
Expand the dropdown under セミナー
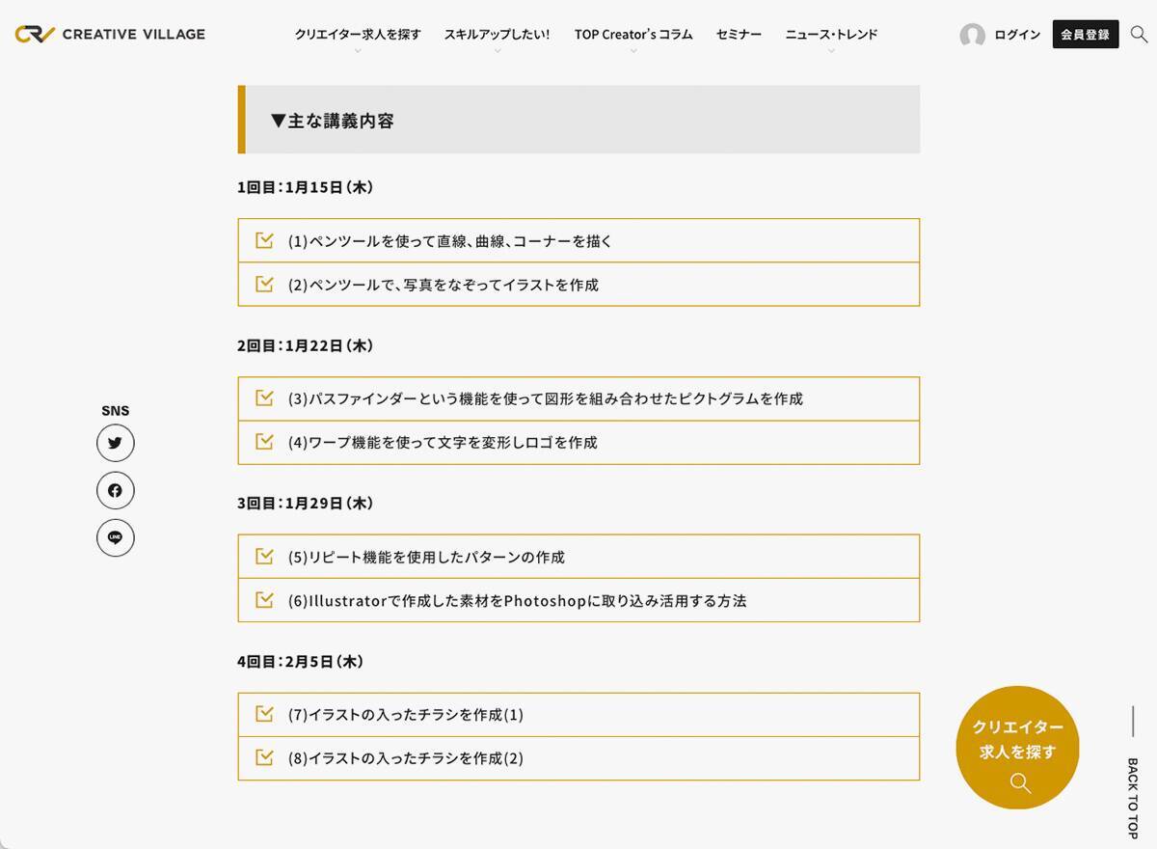click(x=737, y=34)
